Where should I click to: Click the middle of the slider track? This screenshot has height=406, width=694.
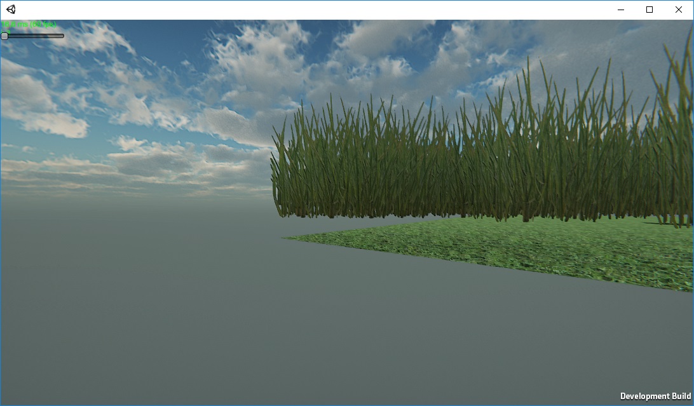point(33,36)
